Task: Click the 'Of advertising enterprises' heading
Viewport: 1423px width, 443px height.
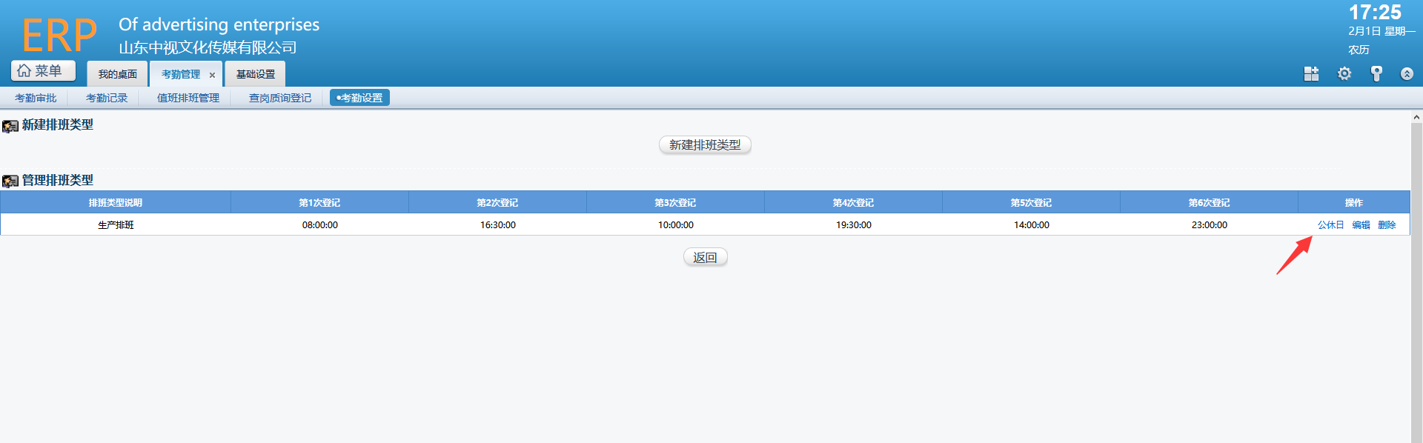Action: [219, 24]
